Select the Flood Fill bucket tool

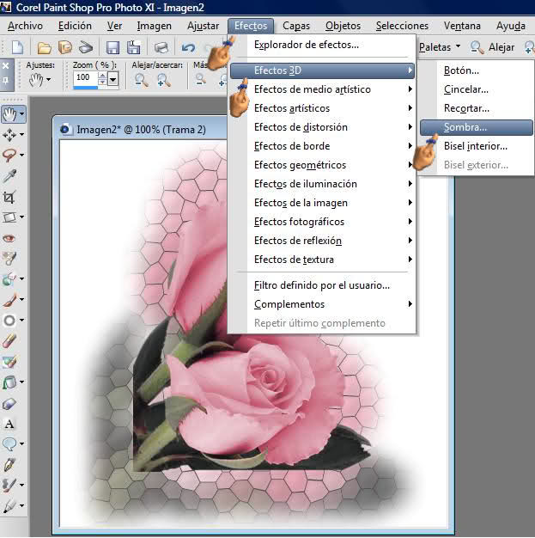click(x=9, y=382)
